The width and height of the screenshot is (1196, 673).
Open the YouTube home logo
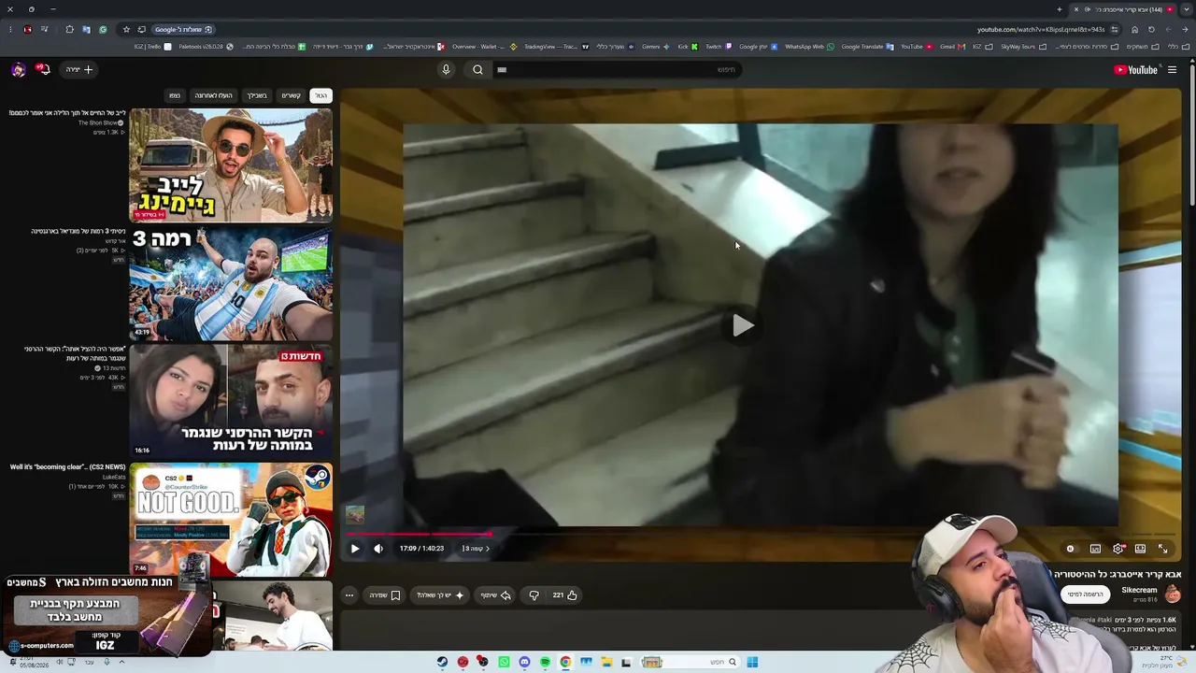(x=1135, y=70)
